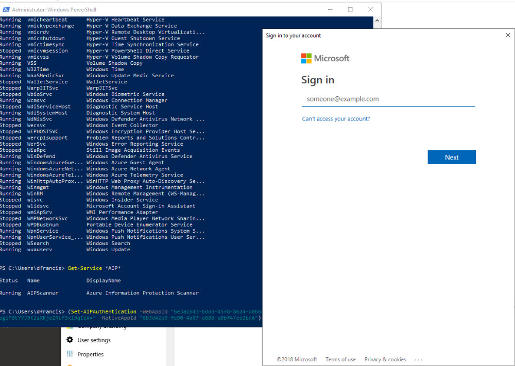Click "Windows Azure Network Agent" display name
Screen dimensions: 515x366
point(128,169)
